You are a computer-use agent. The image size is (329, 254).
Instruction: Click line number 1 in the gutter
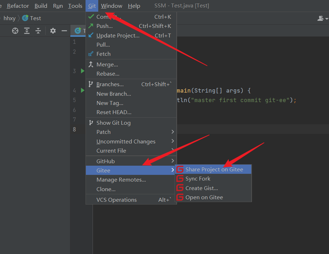74,42
